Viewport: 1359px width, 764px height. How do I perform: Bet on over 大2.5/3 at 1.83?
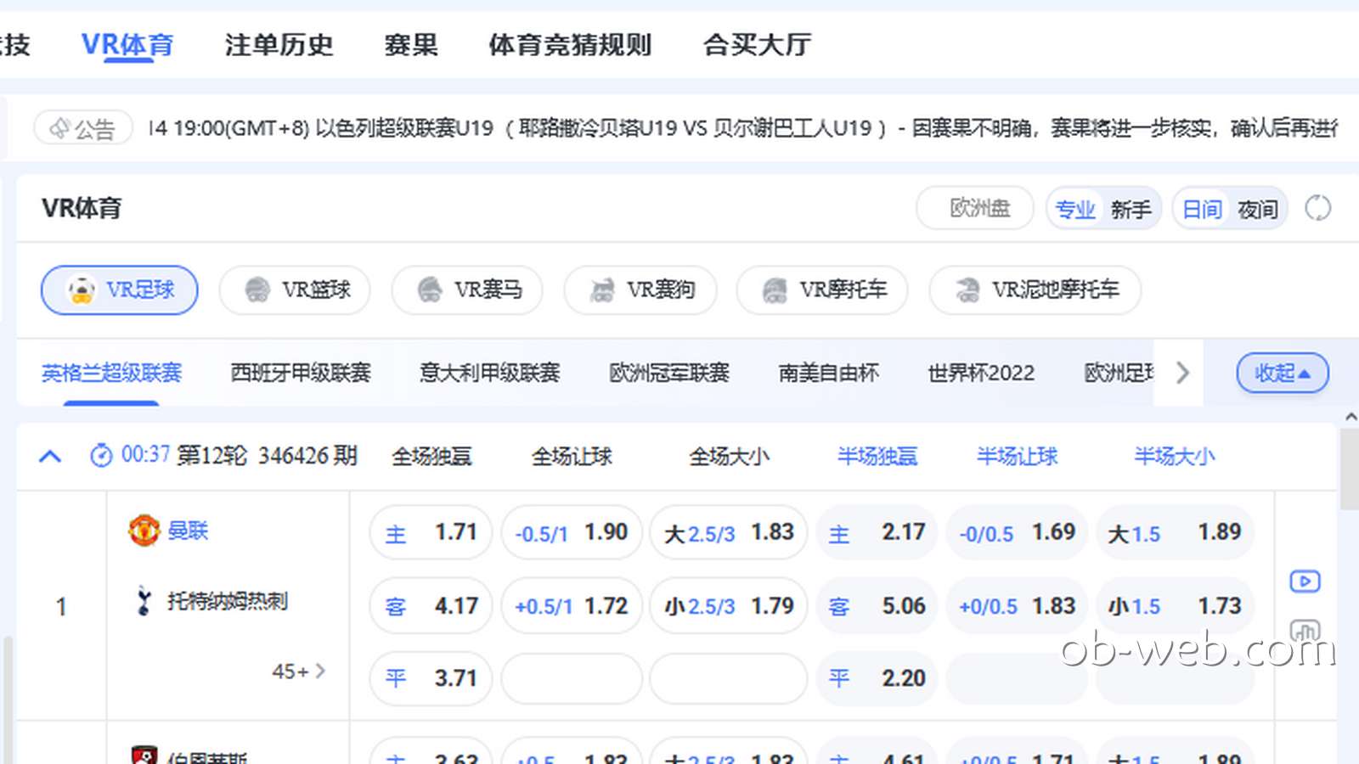(729, 532)
